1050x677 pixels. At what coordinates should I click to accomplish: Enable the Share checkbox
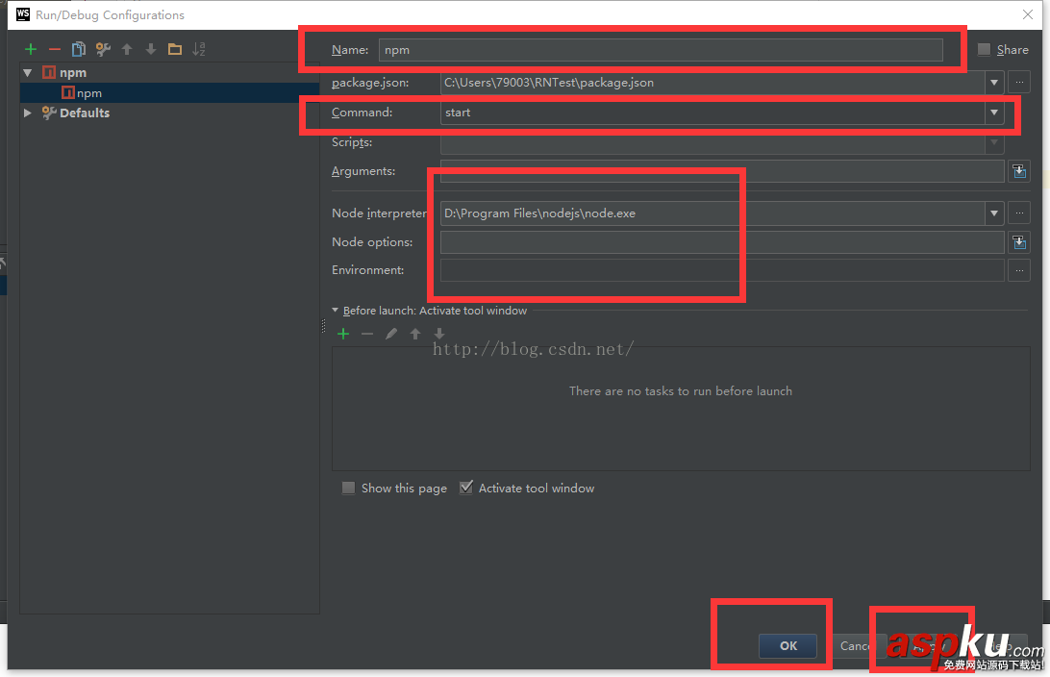click(984, 50)
